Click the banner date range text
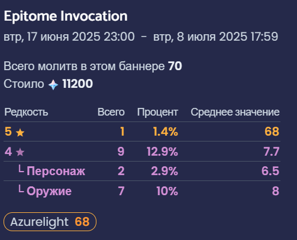This screenshot has height=240, width=297. coord(141,37)
